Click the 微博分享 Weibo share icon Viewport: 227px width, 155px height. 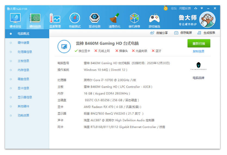click(x=152, y=33)
